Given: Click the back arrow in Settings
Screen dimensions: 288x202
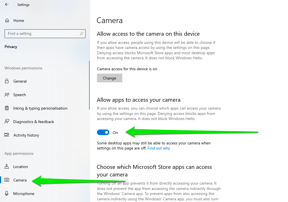Looking at the screenshot, I should click(x=7, y=4).
